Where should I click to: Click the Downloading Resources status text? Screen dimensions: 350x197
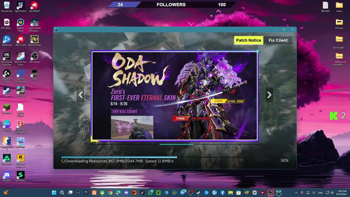119,161
